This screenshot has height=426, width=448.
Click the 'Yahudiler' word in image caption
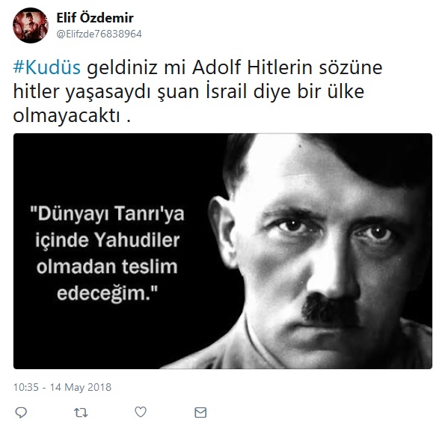(137, 240)
